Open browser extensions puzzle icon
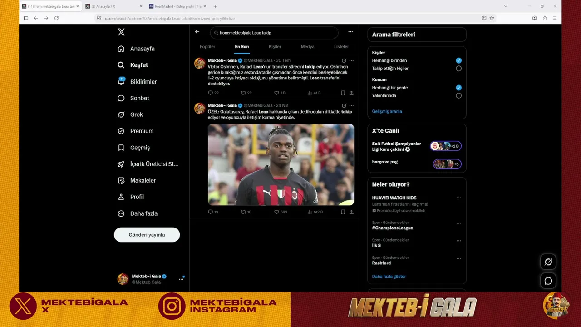 click(x=545, y=18)
